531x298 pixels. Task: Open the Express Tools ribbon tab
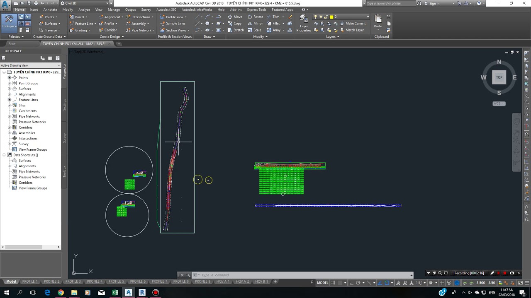[257, 10]
